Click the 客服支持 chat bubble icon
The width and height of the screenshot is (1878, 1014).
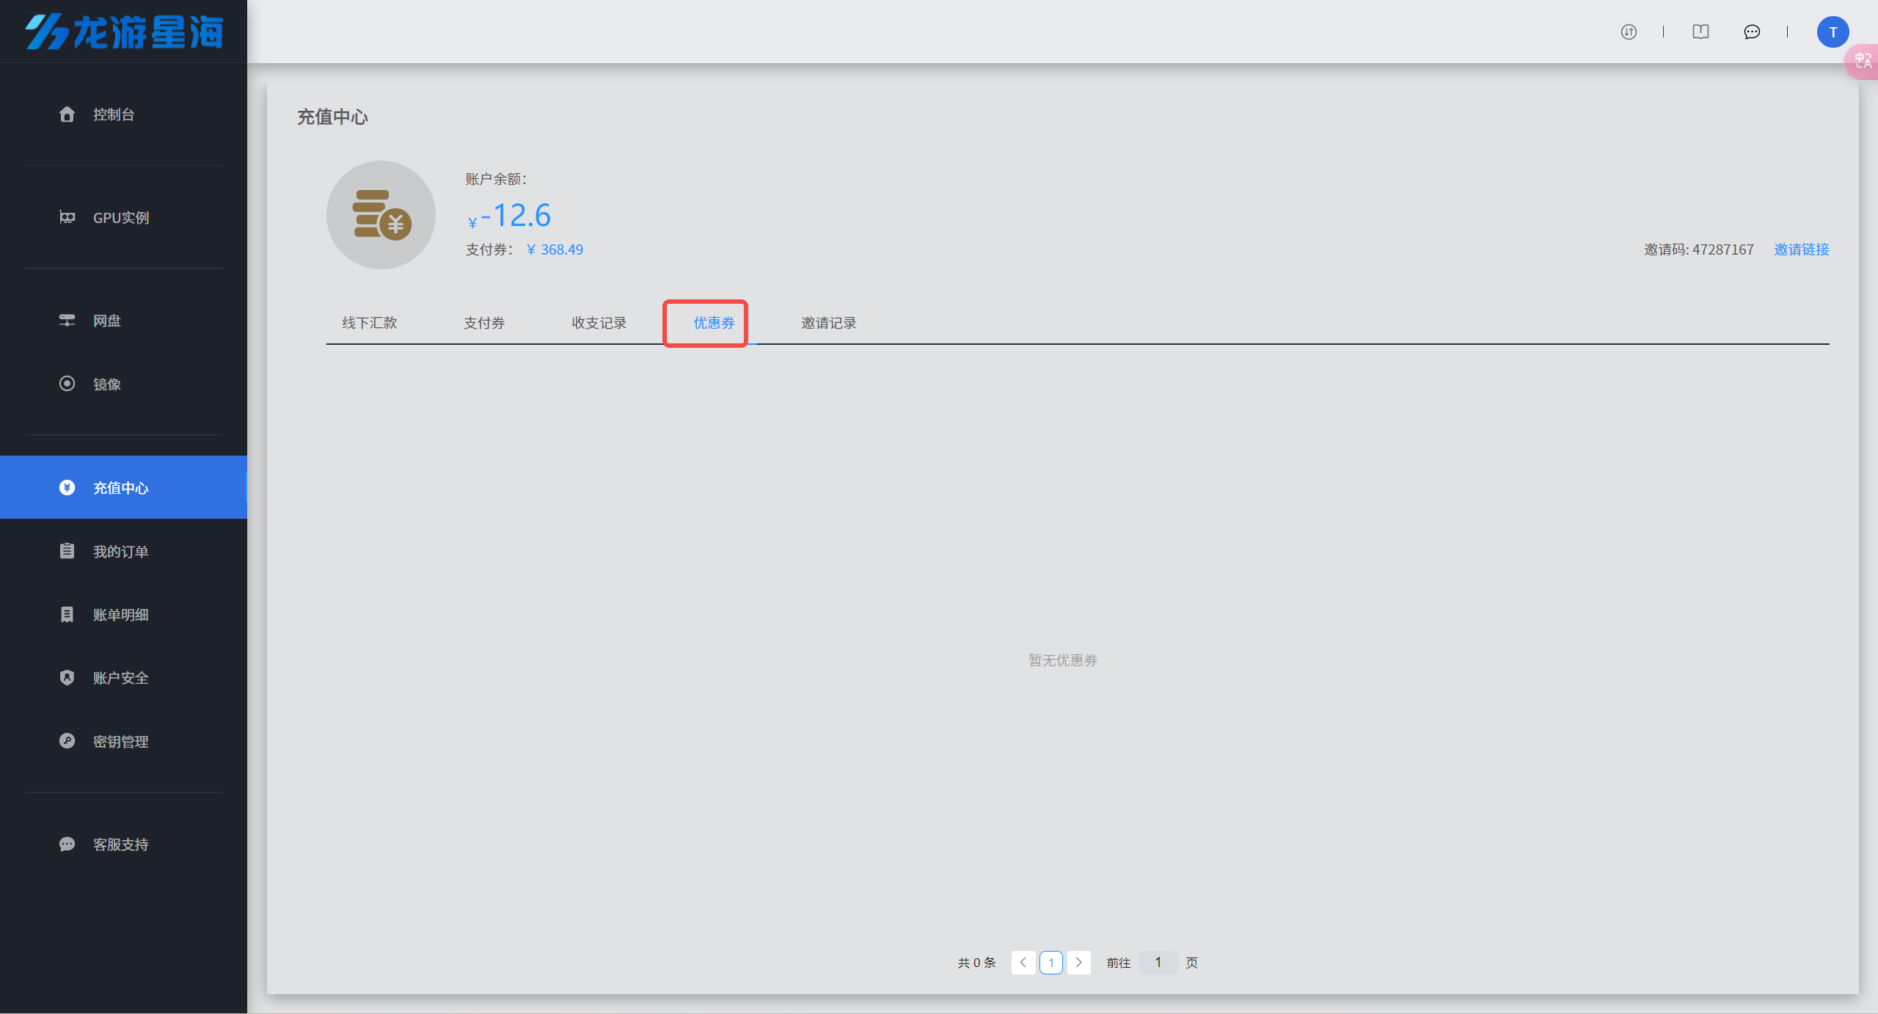pos(67,845)
